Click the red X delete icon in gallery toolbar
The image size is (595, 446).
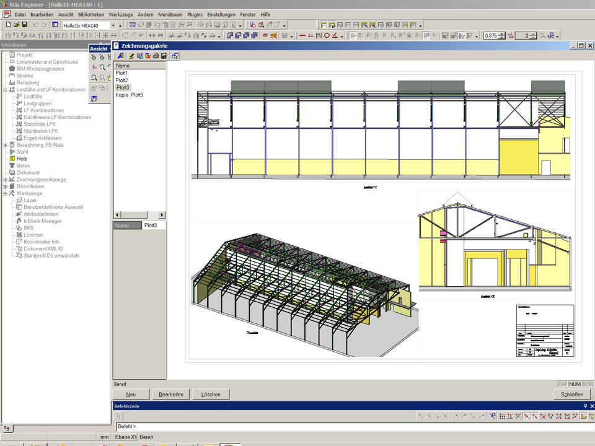(x=148, y=56)
